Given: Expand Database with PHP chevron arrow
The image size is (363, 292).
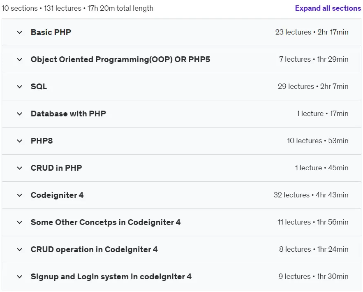Looking at the screenshot, I should pyautogui.click(x=20, y=114).
